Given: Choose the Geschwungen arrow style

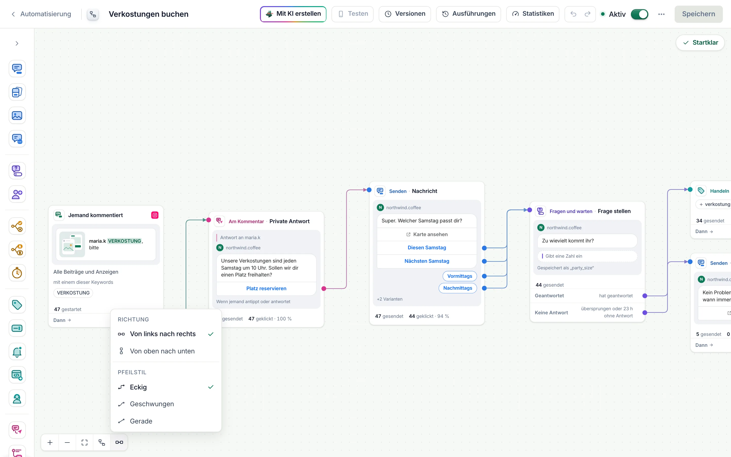Looking at the screenshot, I should coord(166,404).
